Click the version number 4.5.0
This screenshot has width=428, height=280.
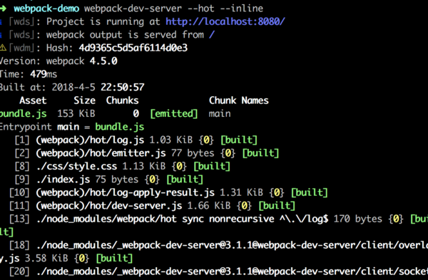click(x=103, y=61)
